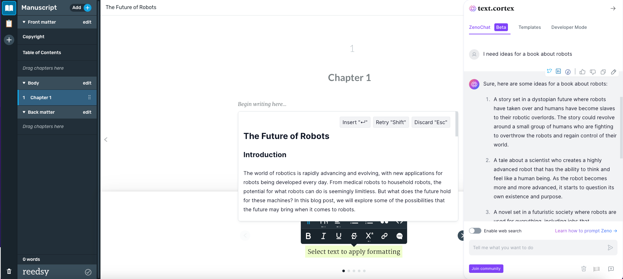
Task: Collapse the sidebar with left chevron
Action: coord(106,140)
